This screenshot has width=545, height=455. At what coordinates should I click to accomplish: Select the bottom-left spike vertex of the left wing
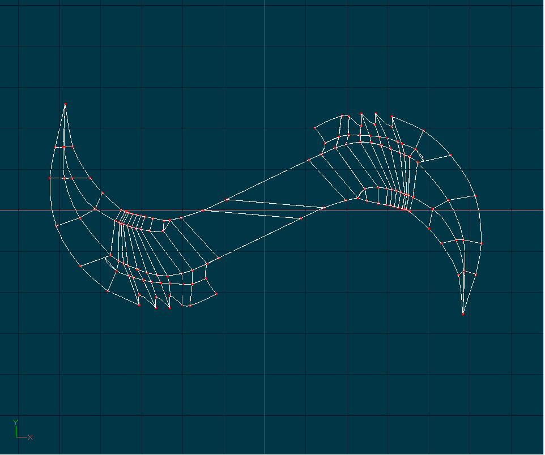click(139, 306)
